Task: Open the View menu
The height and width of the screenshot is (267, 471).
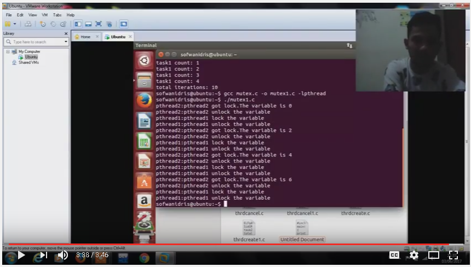Action: click(32, 15)
